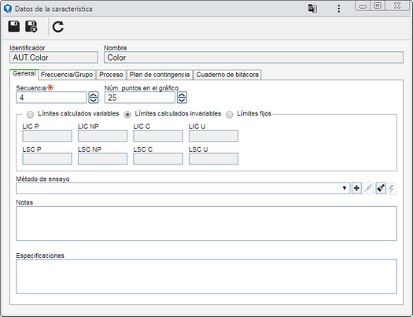Click the Refresh arrow icon

pos(58,27)
